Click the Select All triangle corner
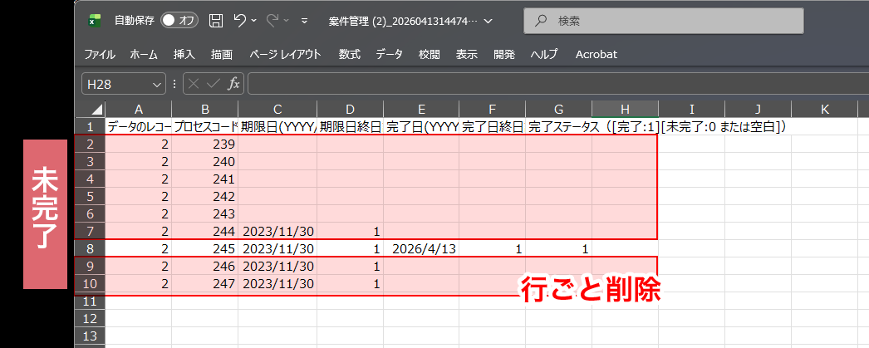The width and height of the screenshot is (869, 348). pos(96,109)
